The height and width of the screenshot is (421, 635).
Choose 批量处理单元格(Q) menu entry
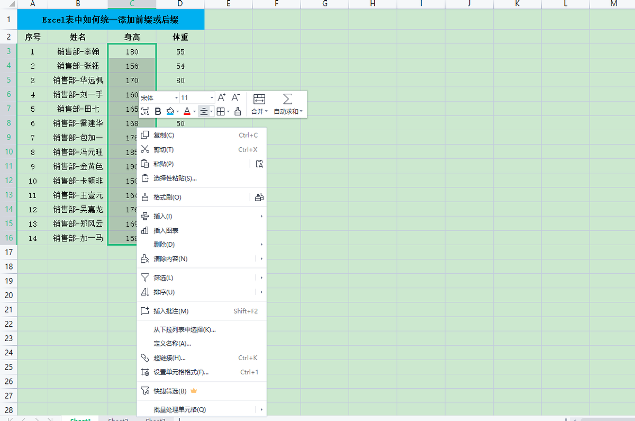click(202, 409)
